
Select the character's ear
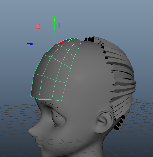point(104,121)
